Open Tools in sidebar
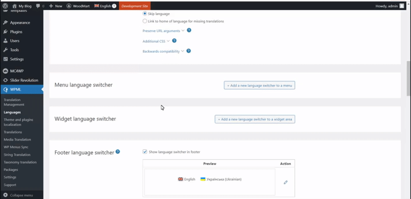 [14, 50]
